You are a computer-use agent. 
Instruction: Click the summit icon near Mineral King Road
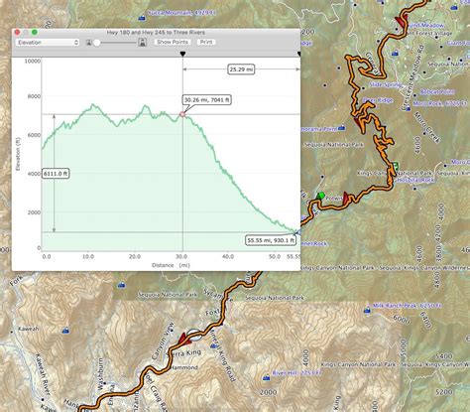pyautogui.click(x=213, y=345)
